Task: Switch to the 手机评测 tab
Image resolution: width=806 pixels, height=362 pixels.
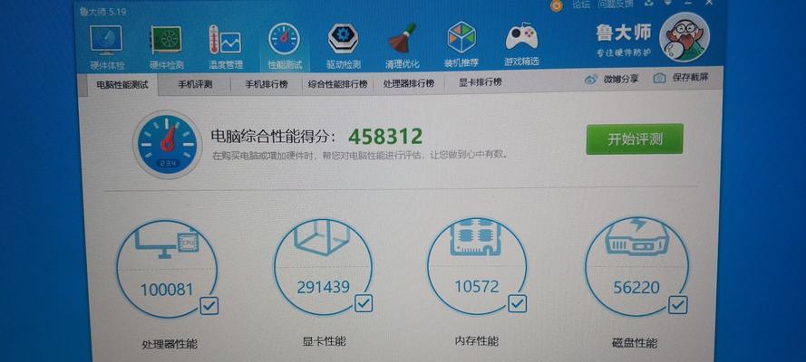Action: (195, 84)
